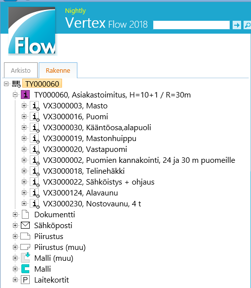Expand the VX3000230 Nostovaunu node
251x288 pixels.
click(x=24, y=203)
